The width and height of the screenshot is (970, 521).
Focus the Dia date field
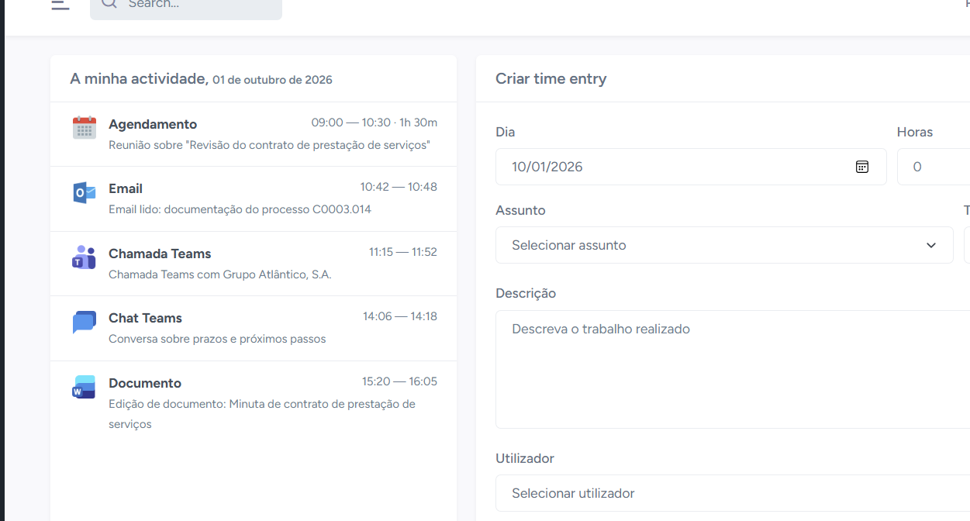coord(691,167)
